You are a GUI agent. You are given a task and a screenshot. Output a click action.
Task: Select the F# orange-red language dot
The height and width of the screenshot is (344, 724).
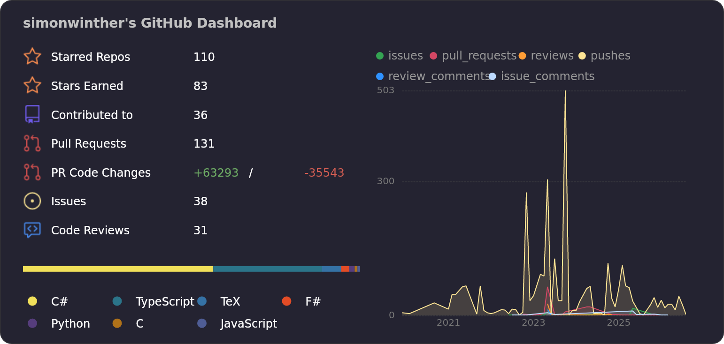(x=287, y=301)
